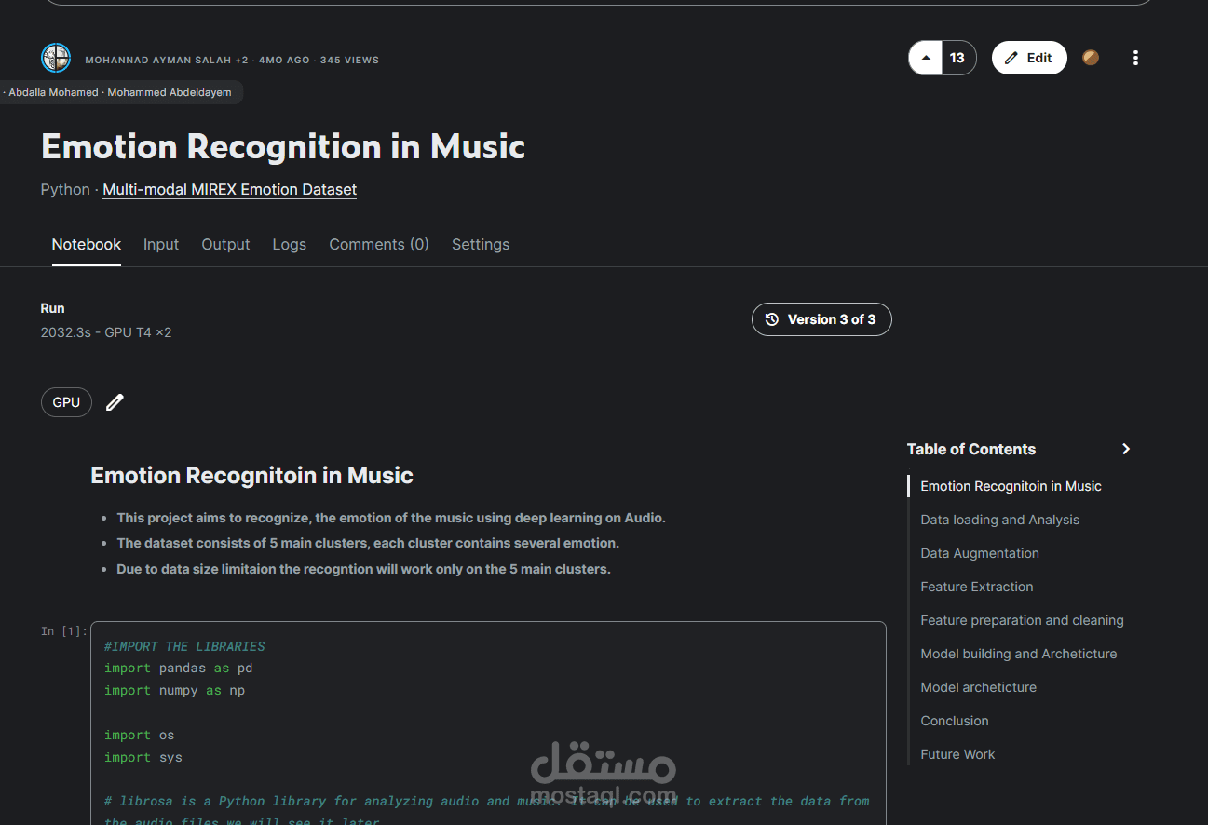Go to Model archeticture in contents
Image resolution: width=1208 pixels, height=825 pixels.
pos(978,687)
